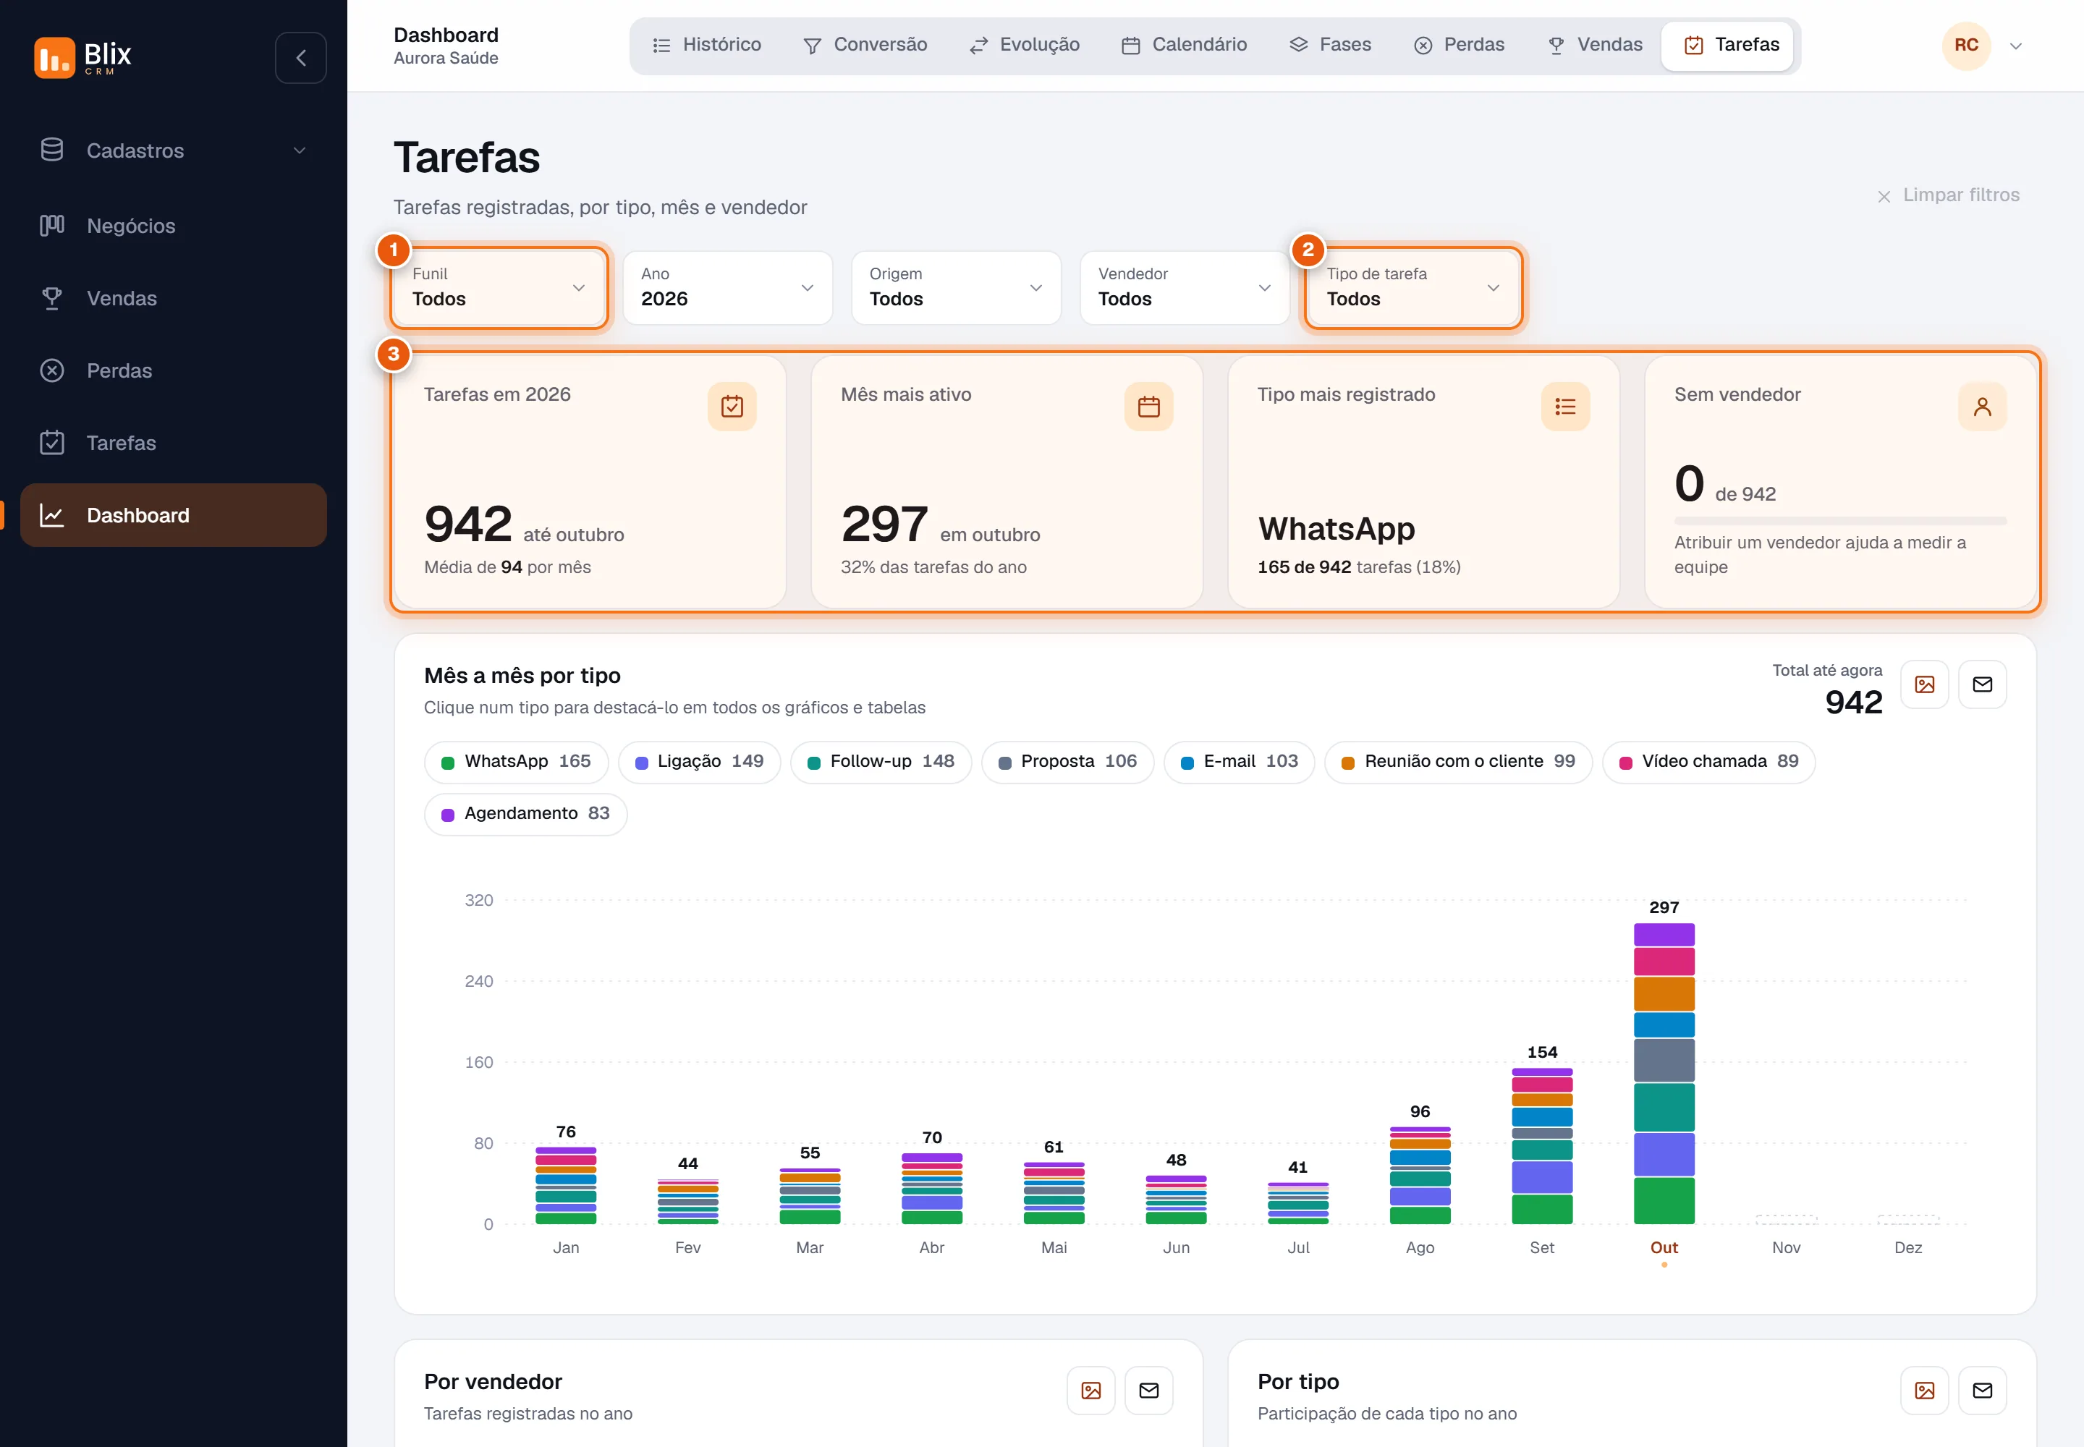Toggle 'Reunião com o cliente' chip
Screen dimensions: 2084x1447
point(1458,762)
